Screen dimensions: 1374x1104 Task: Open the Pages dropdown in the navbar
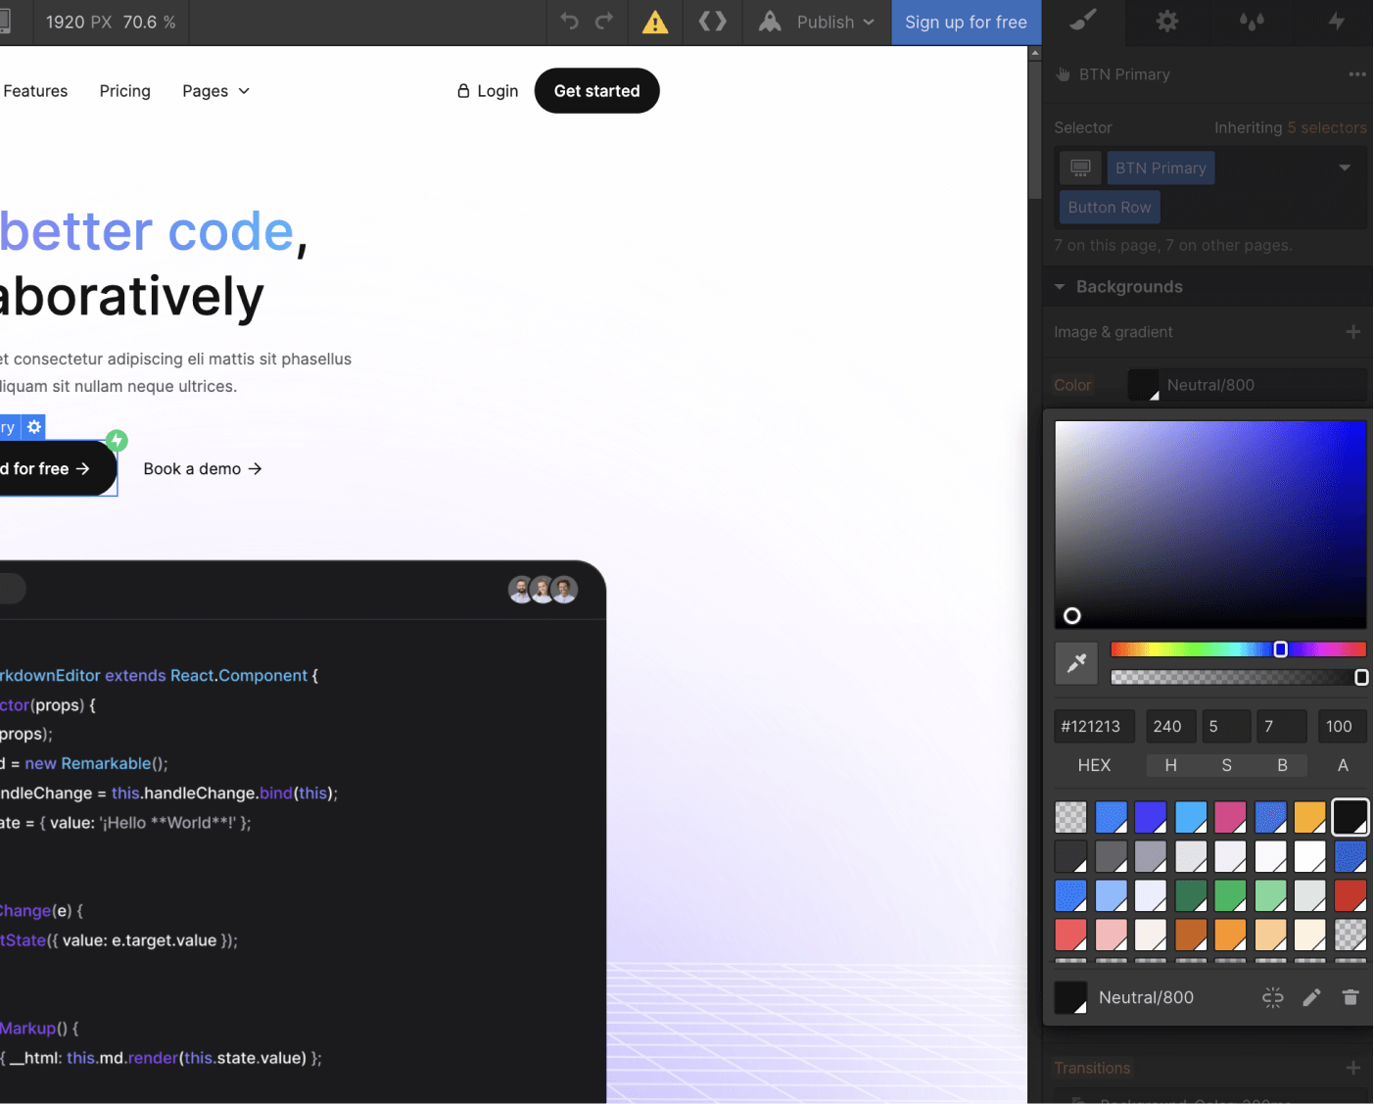(215, 90)
